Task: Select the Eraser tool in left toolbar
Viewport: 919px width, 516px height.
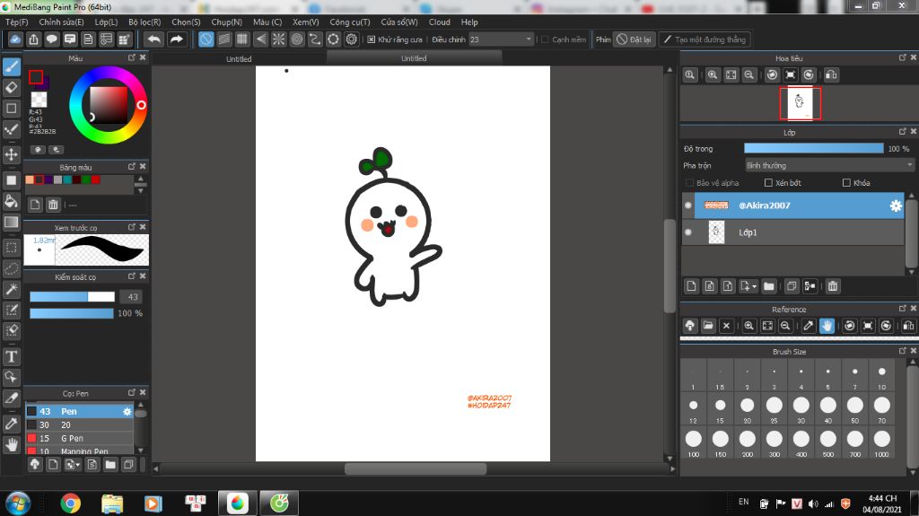Action: 12,87
